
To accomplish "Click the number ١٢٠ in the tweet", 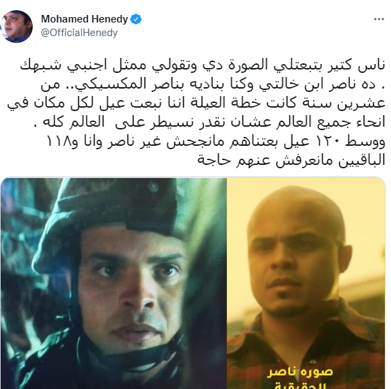I will [328, 142].
